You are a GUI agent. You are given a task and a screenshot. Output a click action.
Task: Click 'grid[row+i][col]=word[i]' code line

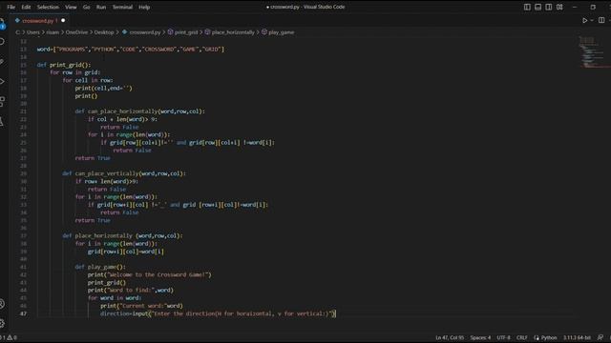coord(126,252)
